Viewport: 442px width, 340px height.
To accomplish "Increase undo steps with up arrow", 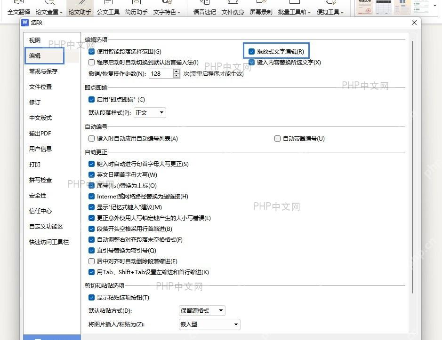I will 177,71.
